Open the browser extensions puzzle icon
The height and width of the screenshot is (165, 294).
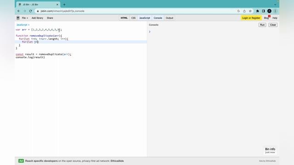tap(258, 11)
